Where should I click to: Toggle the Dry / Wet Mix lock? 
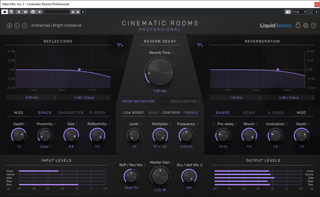click(x=201, y=165)
